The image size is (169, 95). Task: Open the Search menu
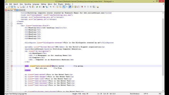coord(16,4)
